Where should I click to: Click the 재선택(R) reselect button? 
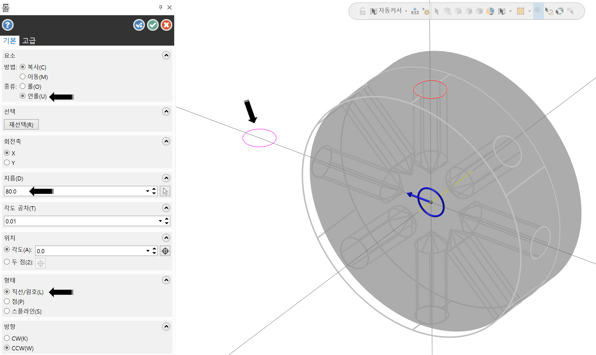(21, 125)
